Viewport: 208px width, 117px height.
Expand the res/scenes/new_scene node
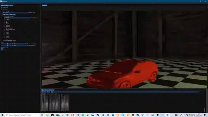point(3,40)
